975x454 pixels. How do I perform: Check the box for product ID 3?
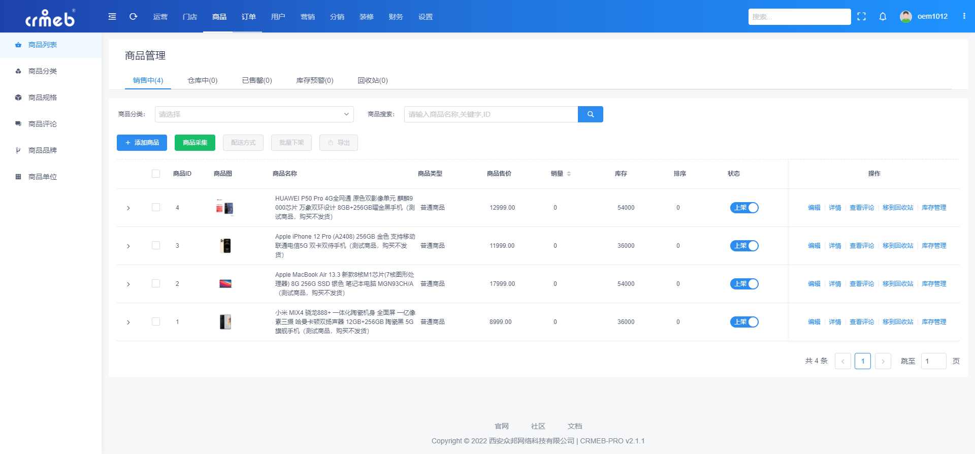[156, 245]
